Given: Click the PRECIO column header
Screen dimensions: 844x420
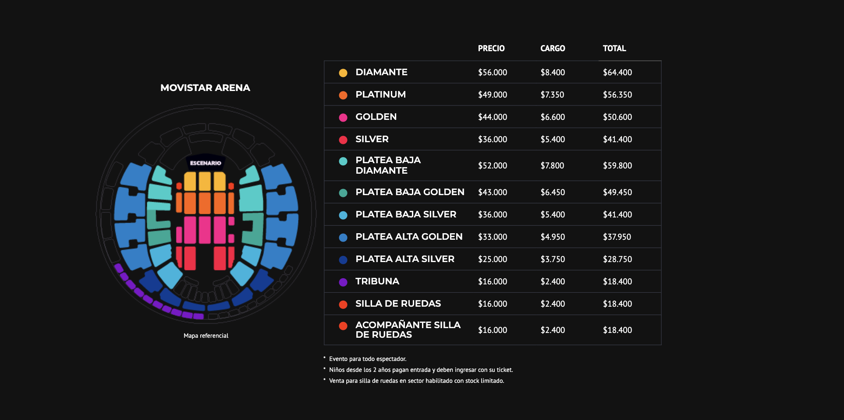Looking at the screenshot, I should [491, 49].
